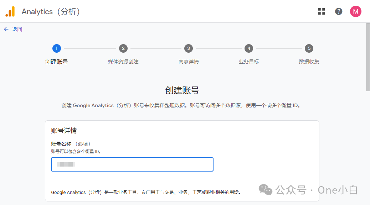The height and width of the screenshot is (205, 370).
Task: Click the paragraph about 业务工具
Action: click(146, 192)
